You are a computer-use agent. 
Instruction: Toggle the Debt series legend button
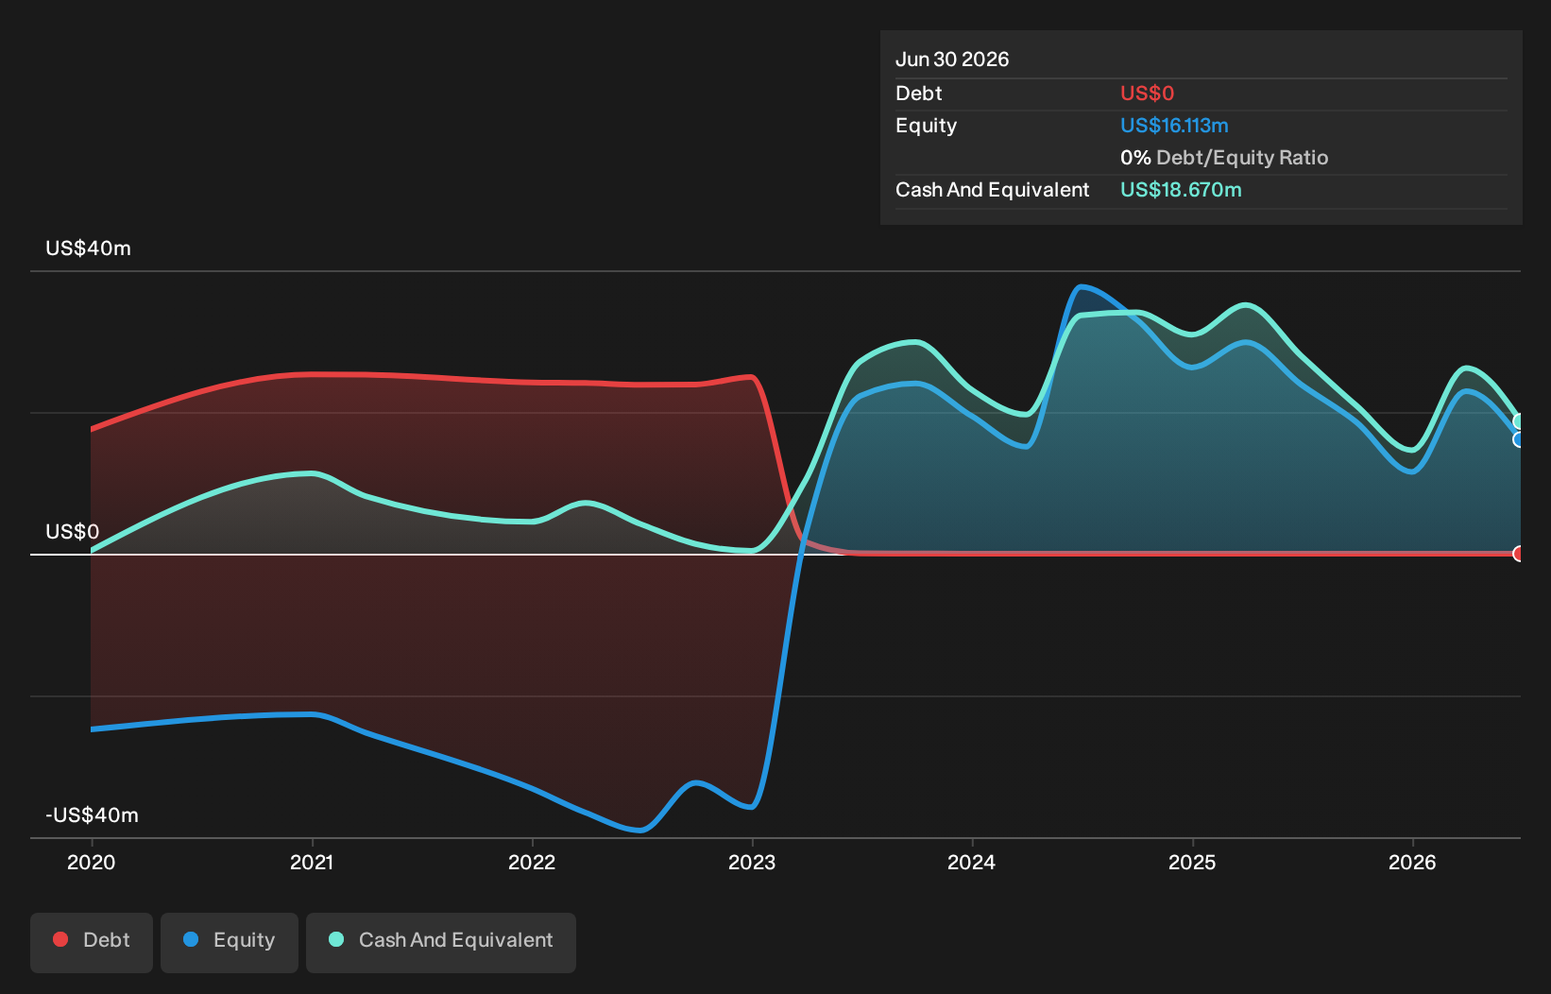[x=92, y=942]
